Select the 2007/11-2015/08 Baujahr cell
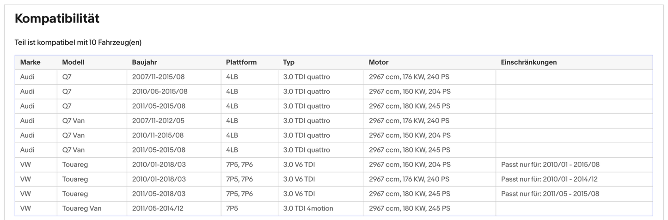The height and width of the screenshot is (220, 668). click(159, 77)
